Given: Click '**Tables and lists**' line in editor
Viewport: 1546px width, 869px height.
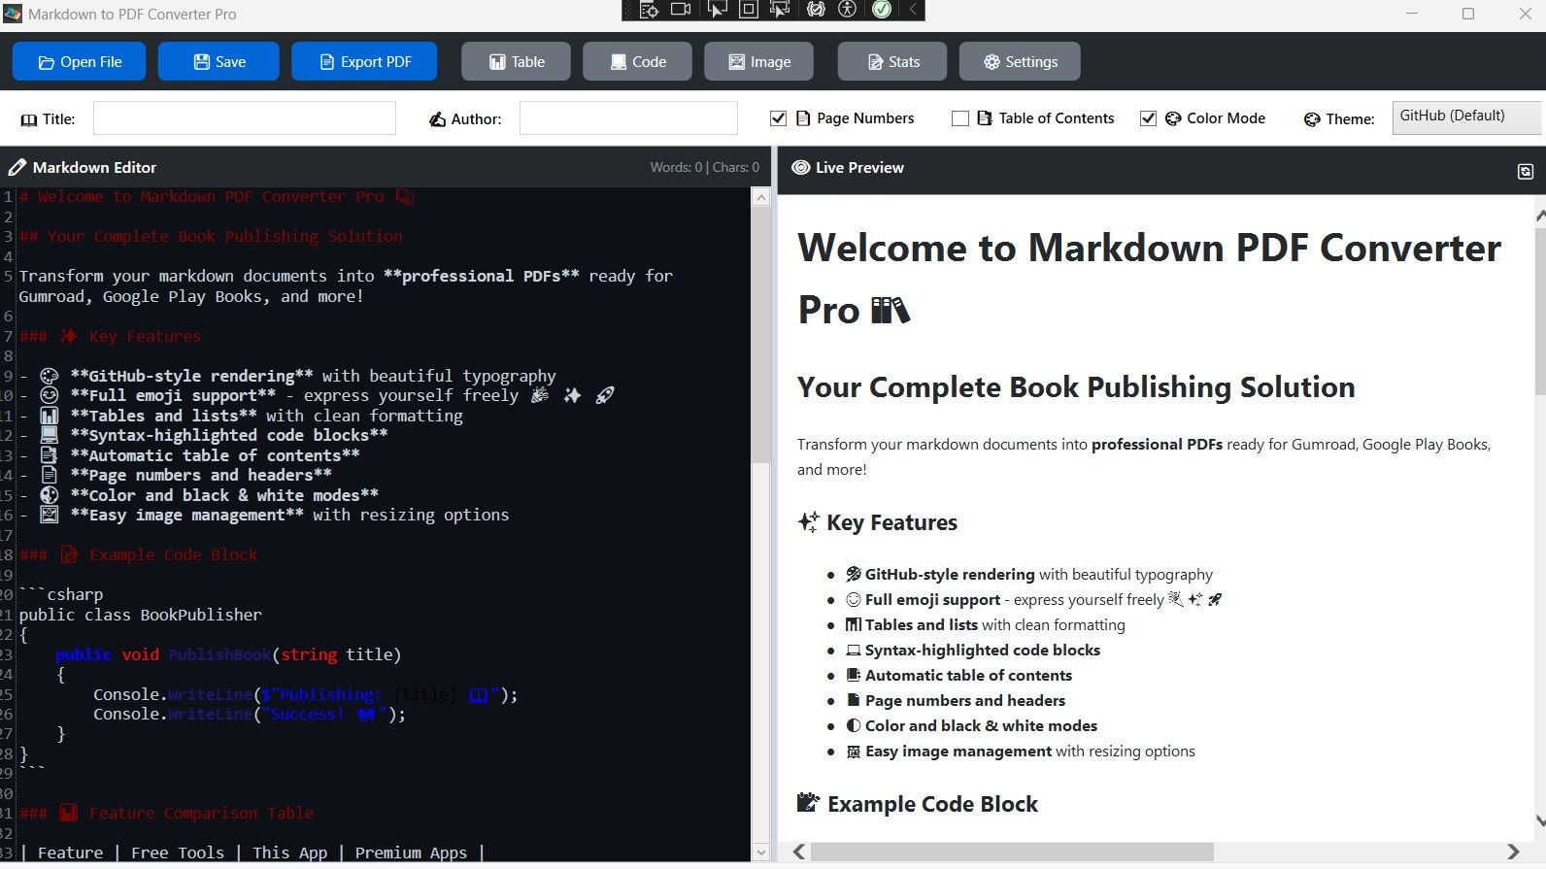Looking at the screenshot, I should tap(241, 416).
